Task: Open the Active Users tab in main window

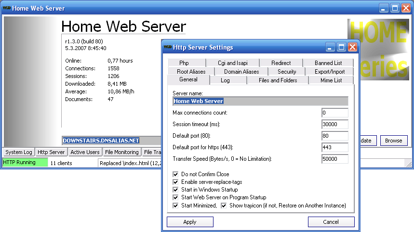Action: pyautogui.click(x=85, y=153)
